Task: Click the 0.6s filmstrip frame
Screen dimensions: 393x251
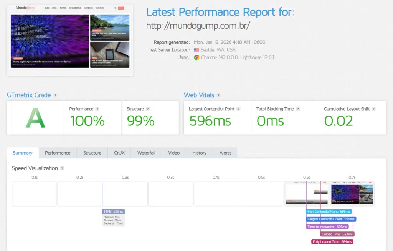Action: tap(307, 194)
